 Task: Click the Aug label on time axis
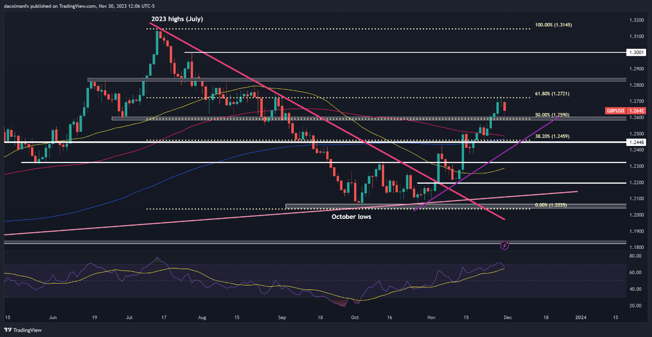point(203,317)
